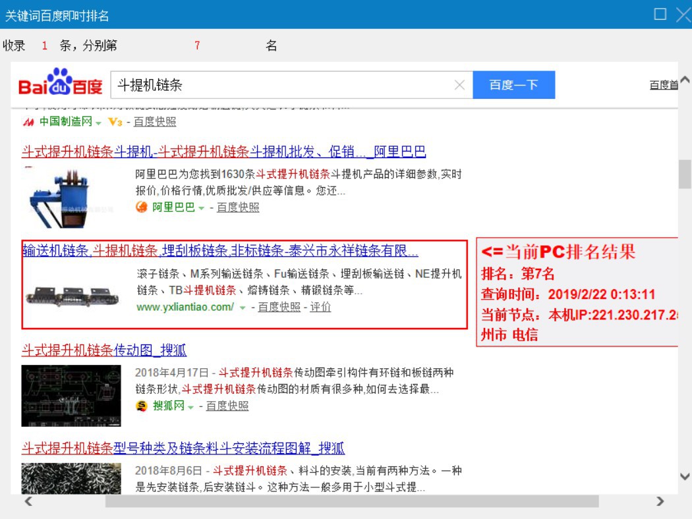
Task: Open the 输送机链条,斗提机链条 泰兴市永祥链条 result title
Action: pos(220,250)
